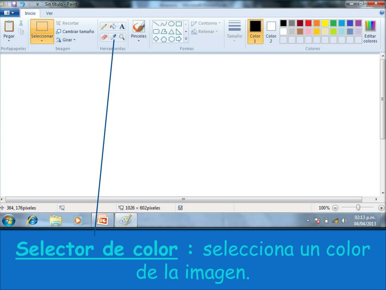The height and width of the screenshot is (290, 386).
Task: Pick the orange color swatch
Action: coord(317,23)
